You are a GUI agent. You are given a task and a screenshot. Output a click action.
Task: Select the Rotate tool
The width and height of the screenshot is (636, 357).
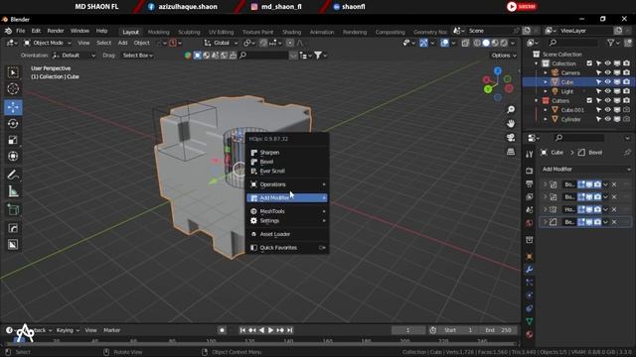(x=13, y=123)
